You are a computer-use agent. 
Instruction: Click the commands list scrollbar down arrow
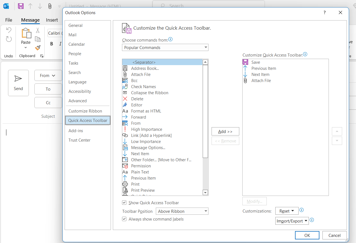pyautogui.click(x=205, y=193)
